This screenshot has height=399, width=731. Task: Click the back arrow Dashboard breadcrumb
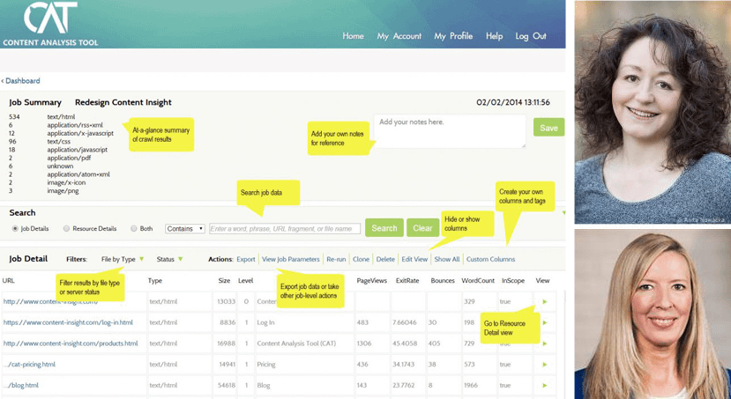click(x=21, y=81)
